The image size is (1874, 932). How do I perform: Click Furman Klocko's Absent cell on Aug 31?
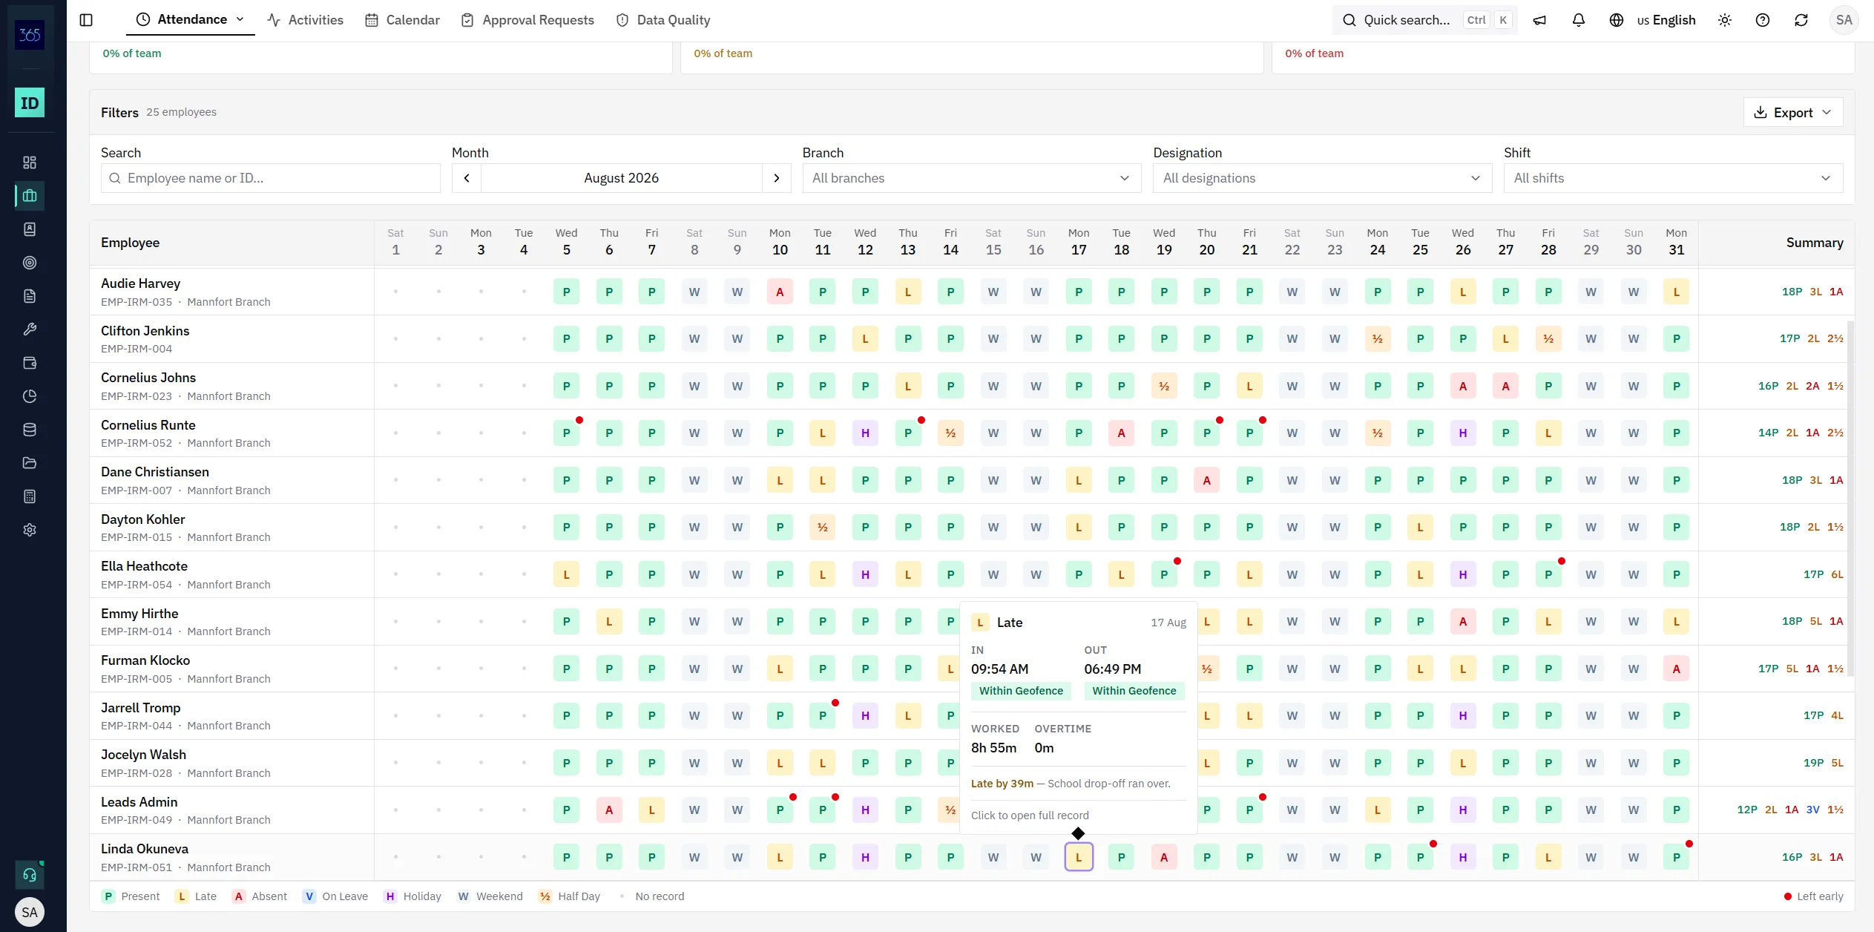click(x=1676, y=669)
